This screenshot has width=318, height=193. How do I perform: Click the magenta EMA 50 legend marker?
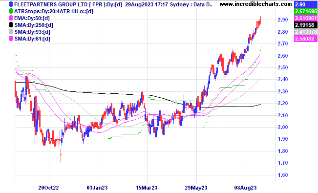pyautogui.click(x=11, y=18)
